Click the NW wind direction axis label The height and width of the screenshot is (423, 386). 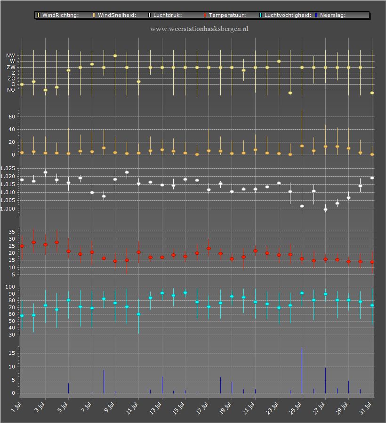click(10, 55)
